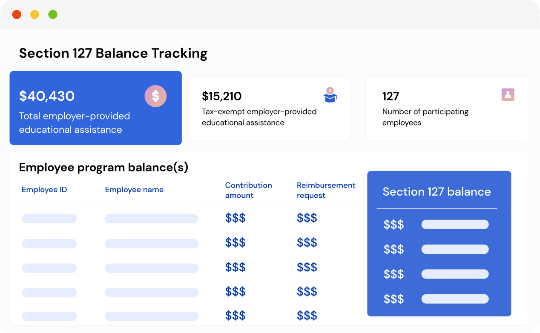Click the graduation cap icon
The image size is (540, 333).
[330, 95]
